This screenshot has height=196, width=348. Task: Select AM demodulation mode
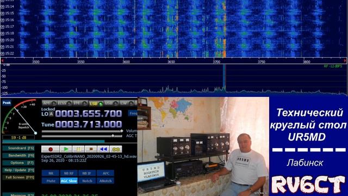click(x=49, y=103)
